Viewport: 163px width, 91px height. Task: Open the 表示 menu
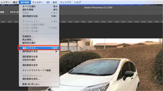[55, 2]
